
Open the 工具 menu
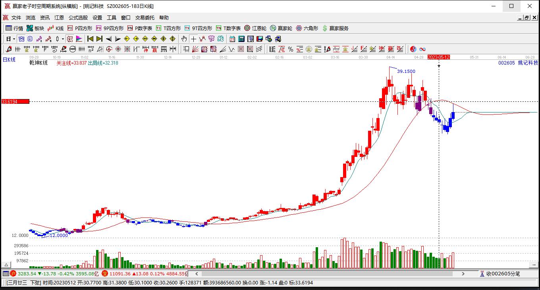coord(112,17)
